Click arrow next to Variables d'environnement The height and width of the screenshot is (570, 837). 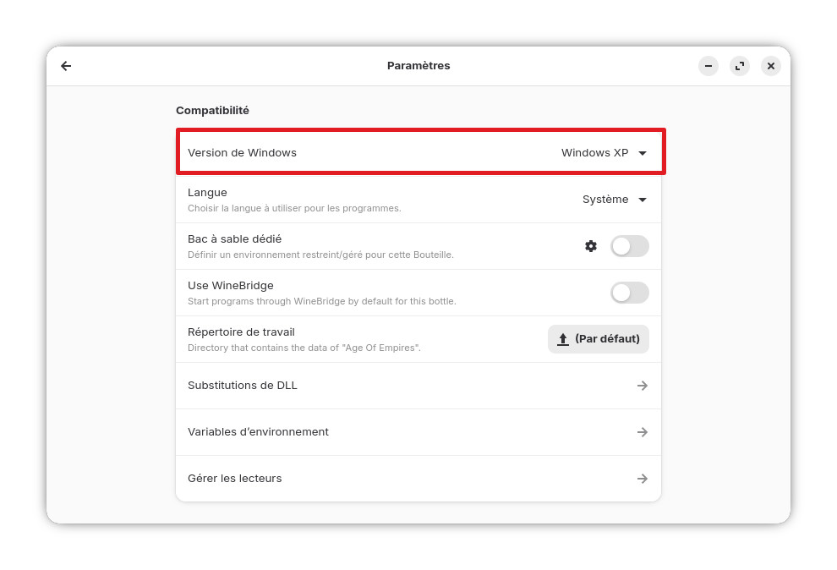(x=643, y=432)
